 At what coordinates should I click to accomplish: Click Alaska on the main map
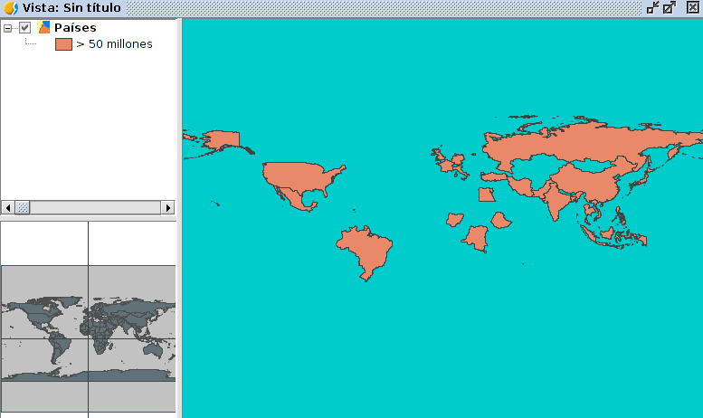220,141
